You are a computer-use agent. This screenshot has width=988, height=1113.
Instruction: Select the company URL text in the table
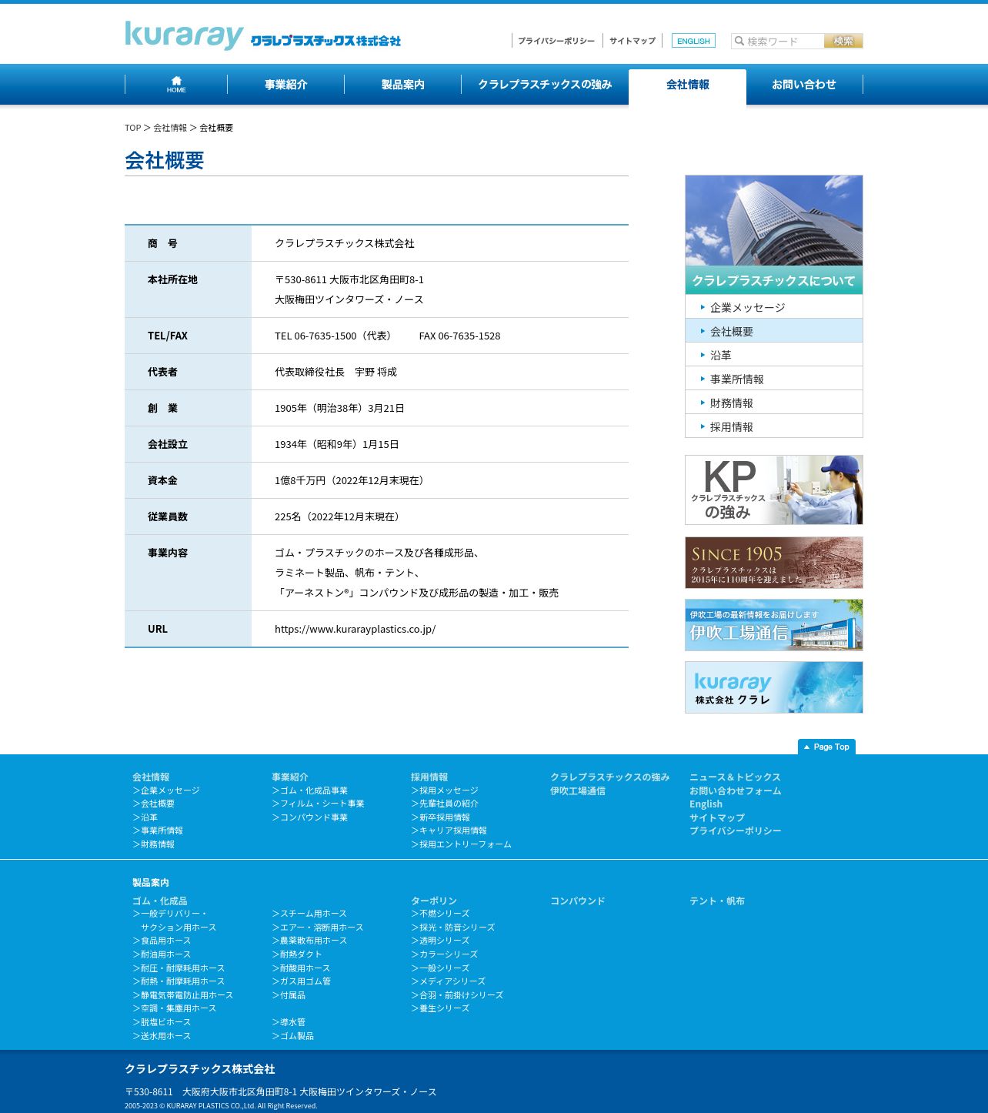point(355,629)
